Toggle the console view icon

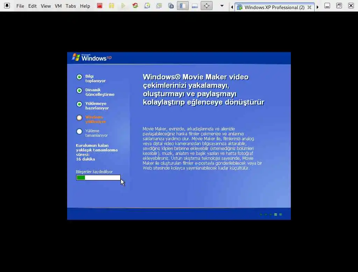click(x=194, y=6)
